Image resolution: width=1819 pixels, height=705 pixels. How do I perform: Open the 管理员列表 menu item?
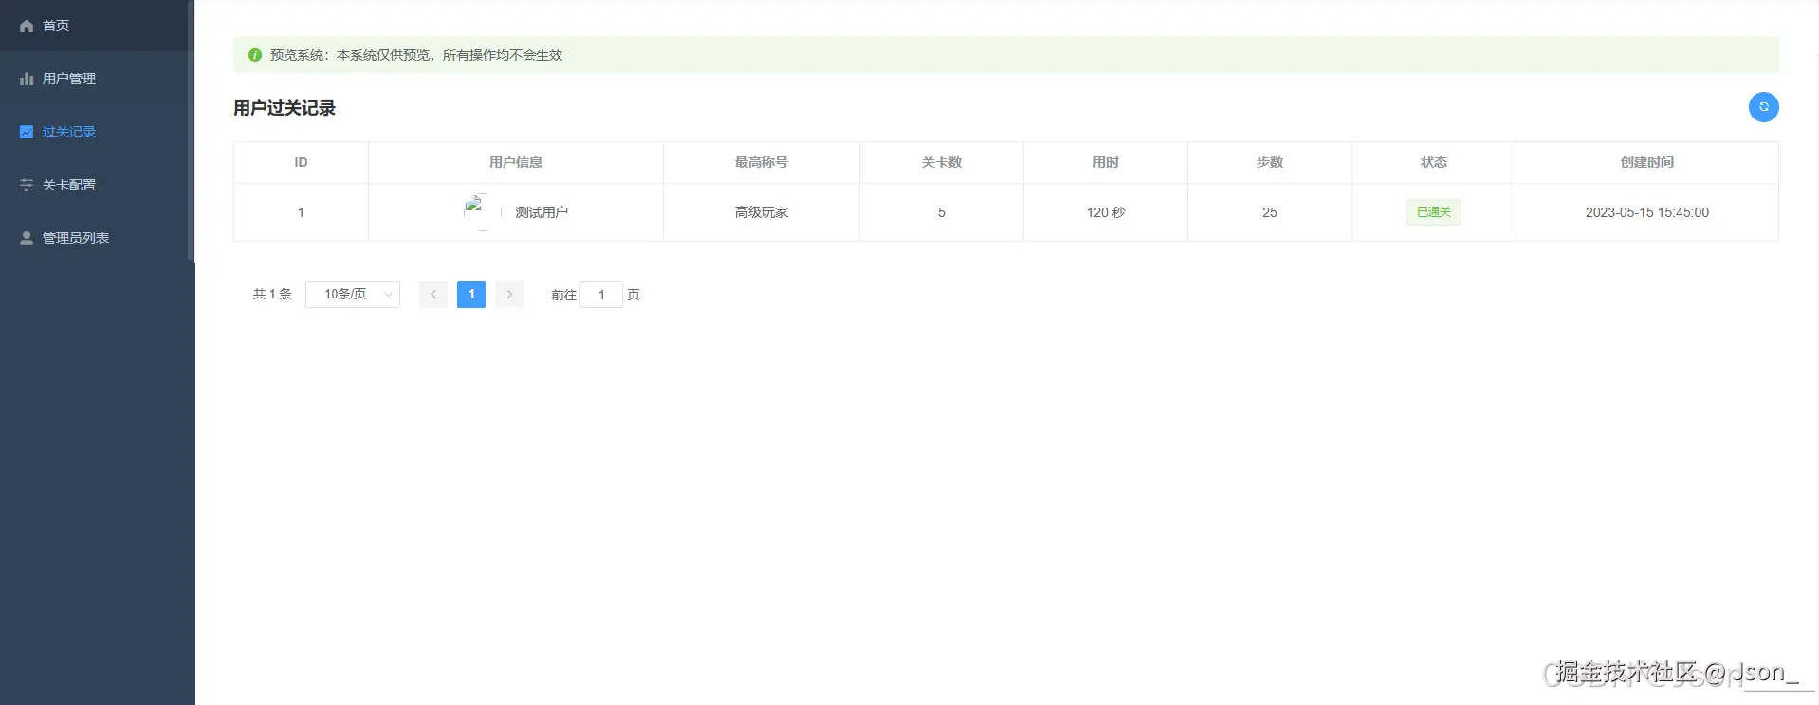[x=95, y=238]
